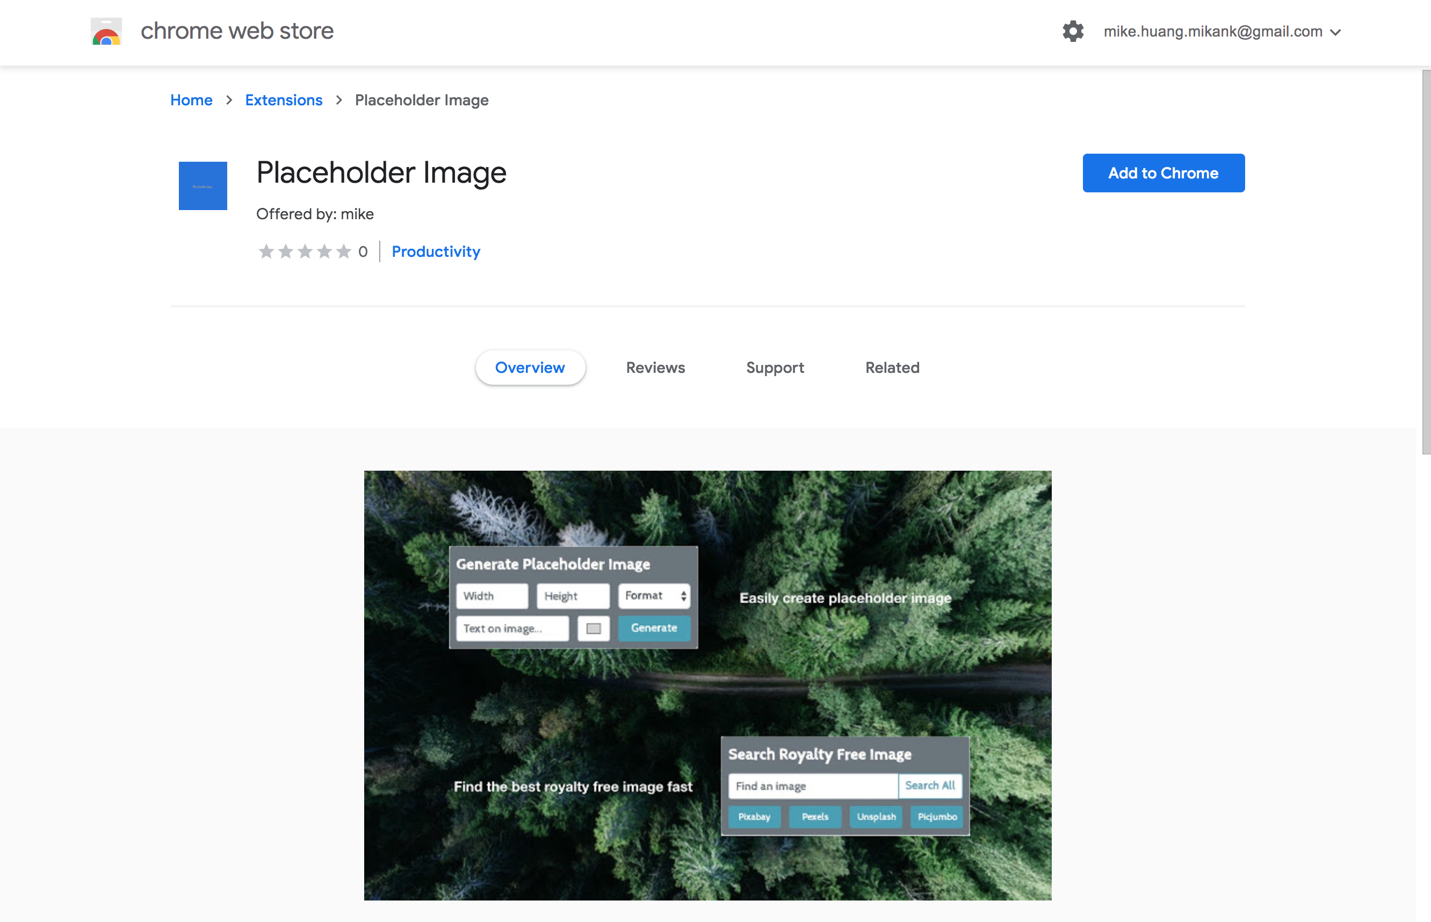Click the breadcrumb chevron after Home

coord(229,100)
